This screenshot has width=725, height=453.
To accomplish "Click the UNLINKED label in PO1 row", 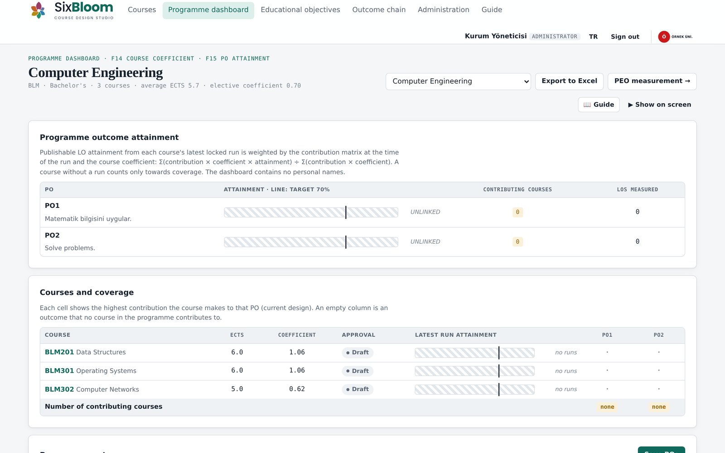I will (x=425, y=212).
